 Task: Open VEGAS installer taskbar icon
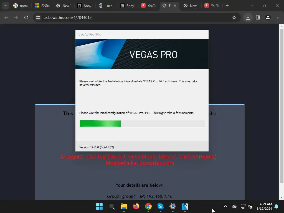point(185,206)
